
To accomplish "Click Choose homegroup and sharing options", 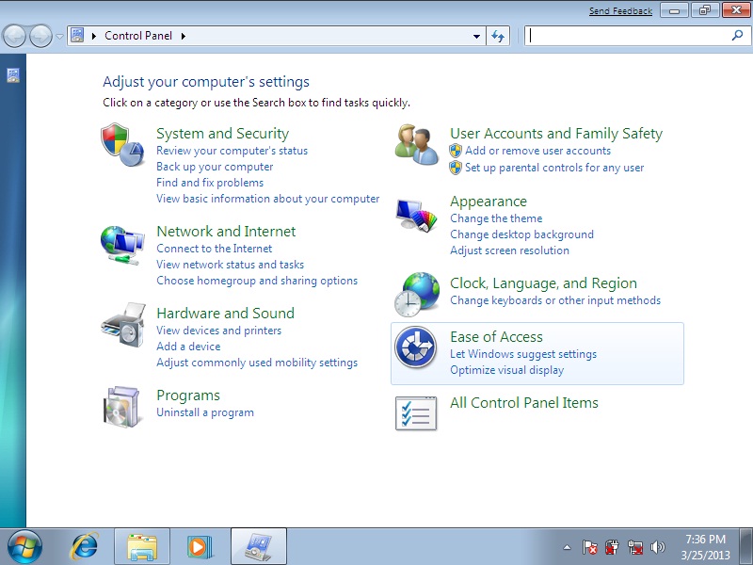I will point(257,280).
